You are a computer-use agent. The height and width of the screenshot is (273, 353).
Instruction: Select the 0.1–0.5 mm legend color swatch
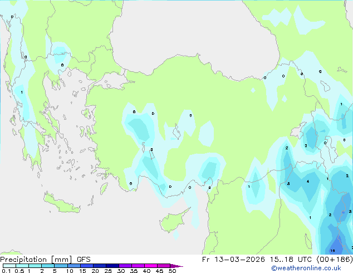tap(9, 266)
